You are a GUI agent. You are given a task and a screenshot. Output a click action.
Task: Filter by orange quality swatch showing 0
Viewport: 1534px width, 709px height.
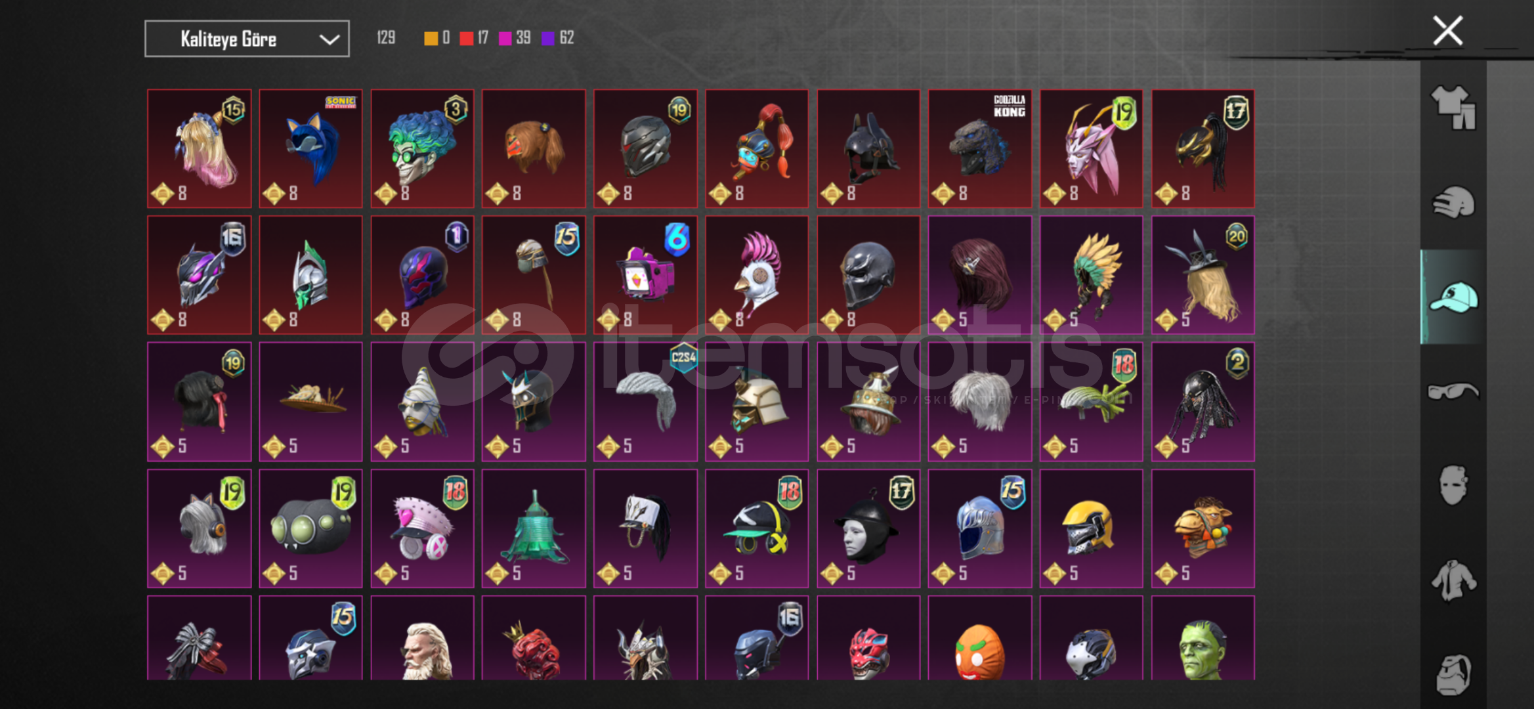tap(437, 38)
